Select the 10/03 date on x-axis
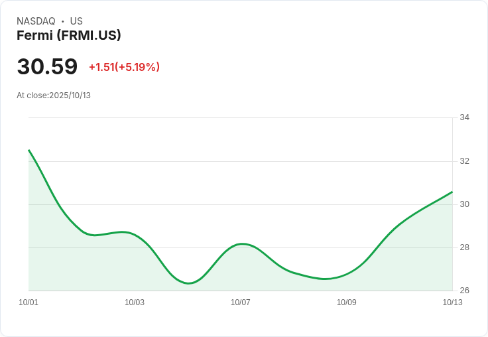This screenshot has height=337, width=488. coord(135,303)
